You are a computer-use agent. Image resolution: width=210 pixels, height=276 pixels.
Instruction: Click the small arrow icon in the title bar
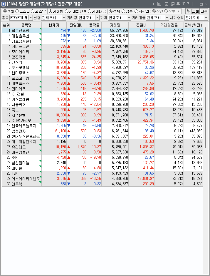pyautogui.click(x=154, y=4)
